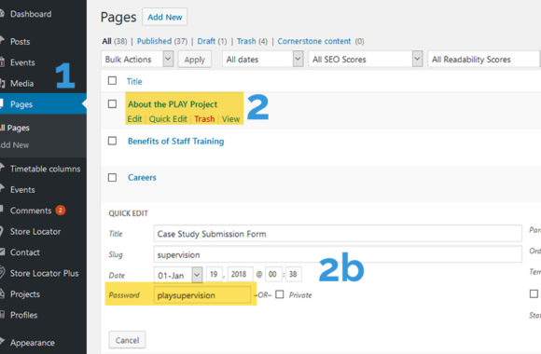Filter by Cornerstone content
Screen dimensions: 541x354
313,41
